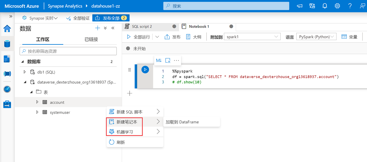The width and height of the screenshot is (367, 162).
Task: Collapse dataverse_dexterzhouse database node
Action: tap(25, 82)
